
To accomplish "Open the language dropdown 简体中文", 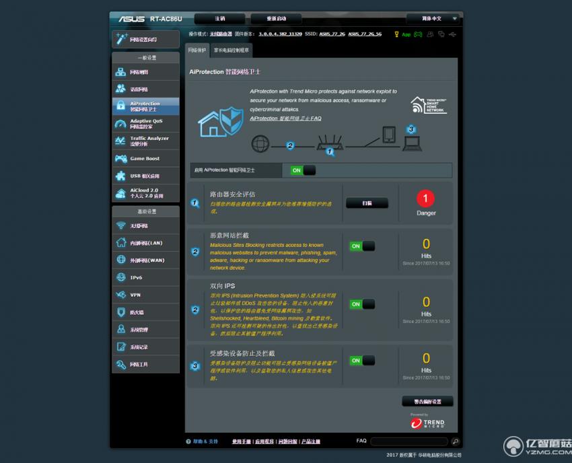I will tap(434, 19).
